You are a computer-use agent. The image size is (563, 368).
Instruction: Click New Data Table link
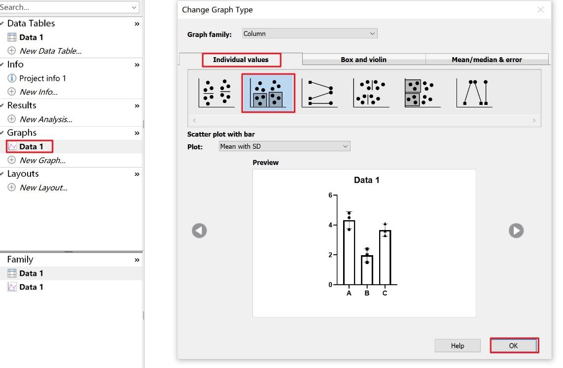pyautogui.click(x=50, y=51)
